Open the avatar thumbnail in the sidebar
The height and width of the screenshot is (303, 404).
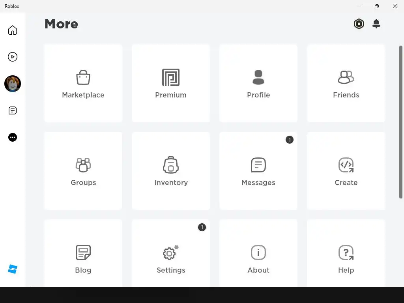[x=12, y=84]
